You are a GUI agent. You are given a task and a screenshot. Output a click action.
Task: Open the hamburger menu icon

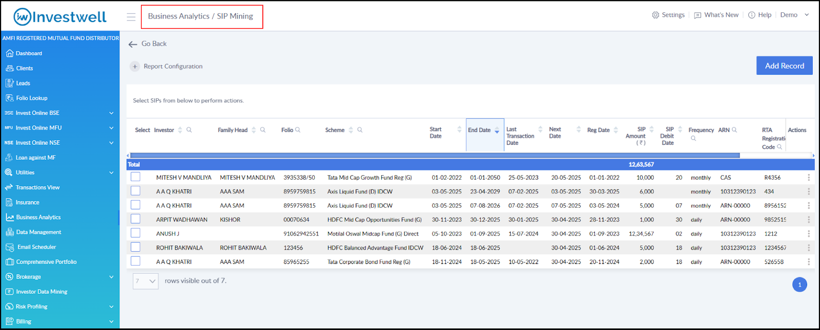coord(131,17)
